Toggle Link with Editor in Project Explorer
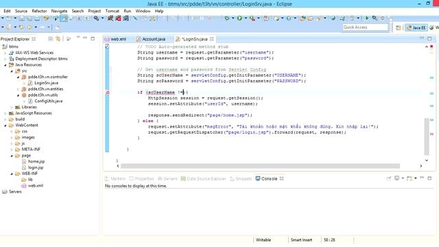This screenshot has width=439, height=247. [58, 39]
